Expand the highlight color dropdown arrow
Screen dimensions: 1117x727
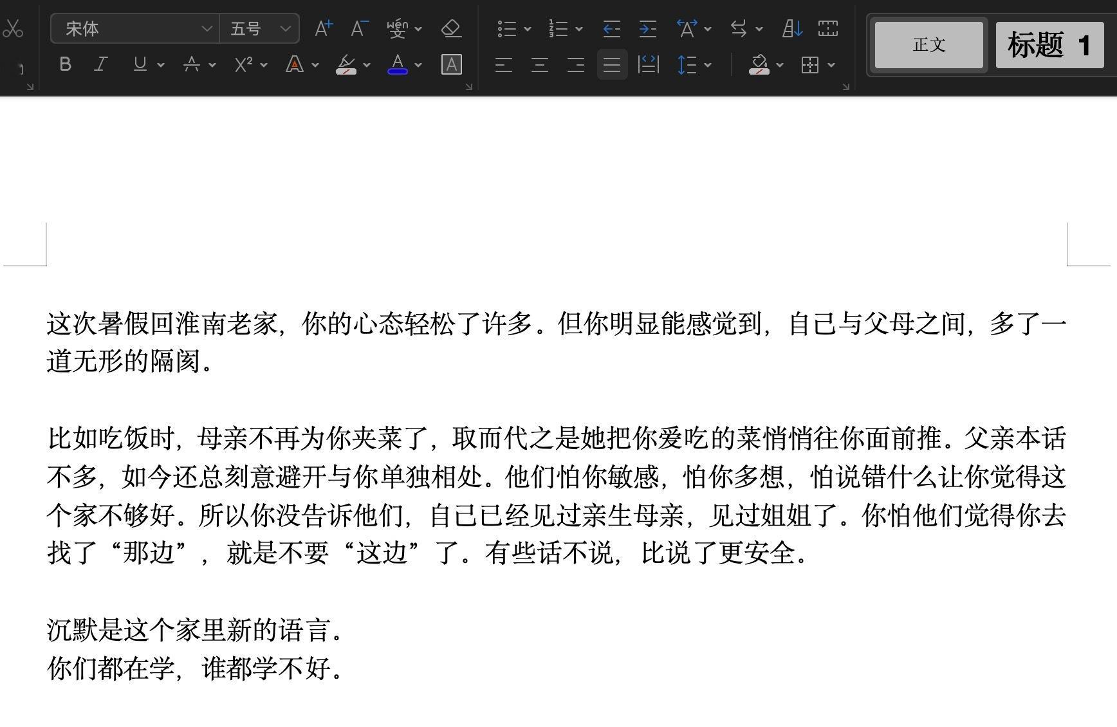tap(367, 65)
